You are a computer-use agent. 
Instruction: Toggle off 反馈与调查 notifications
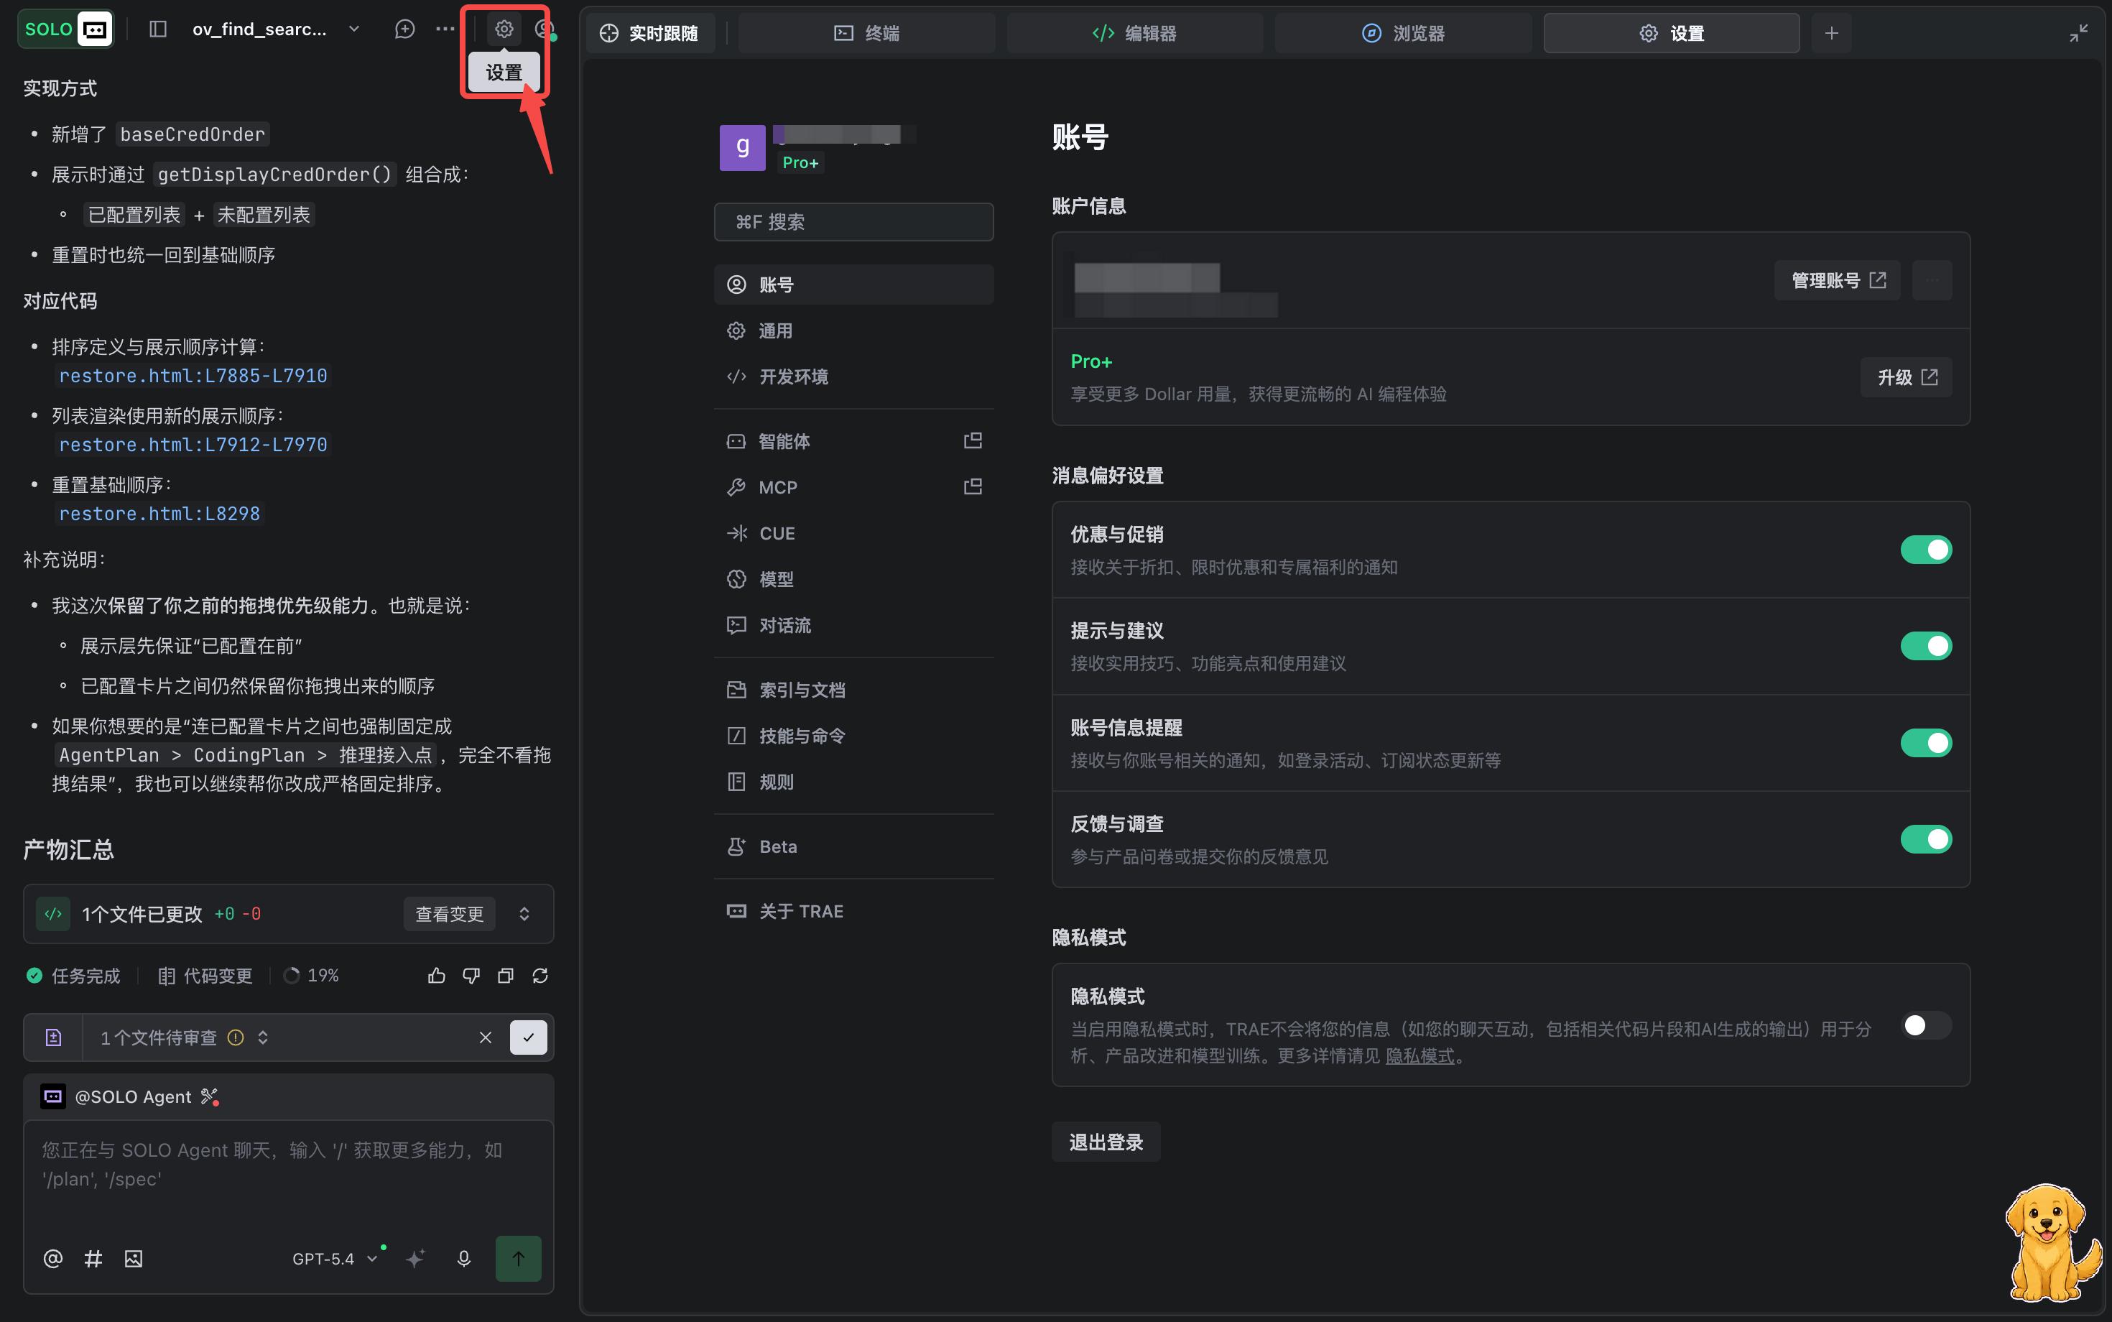[1926, 839]
